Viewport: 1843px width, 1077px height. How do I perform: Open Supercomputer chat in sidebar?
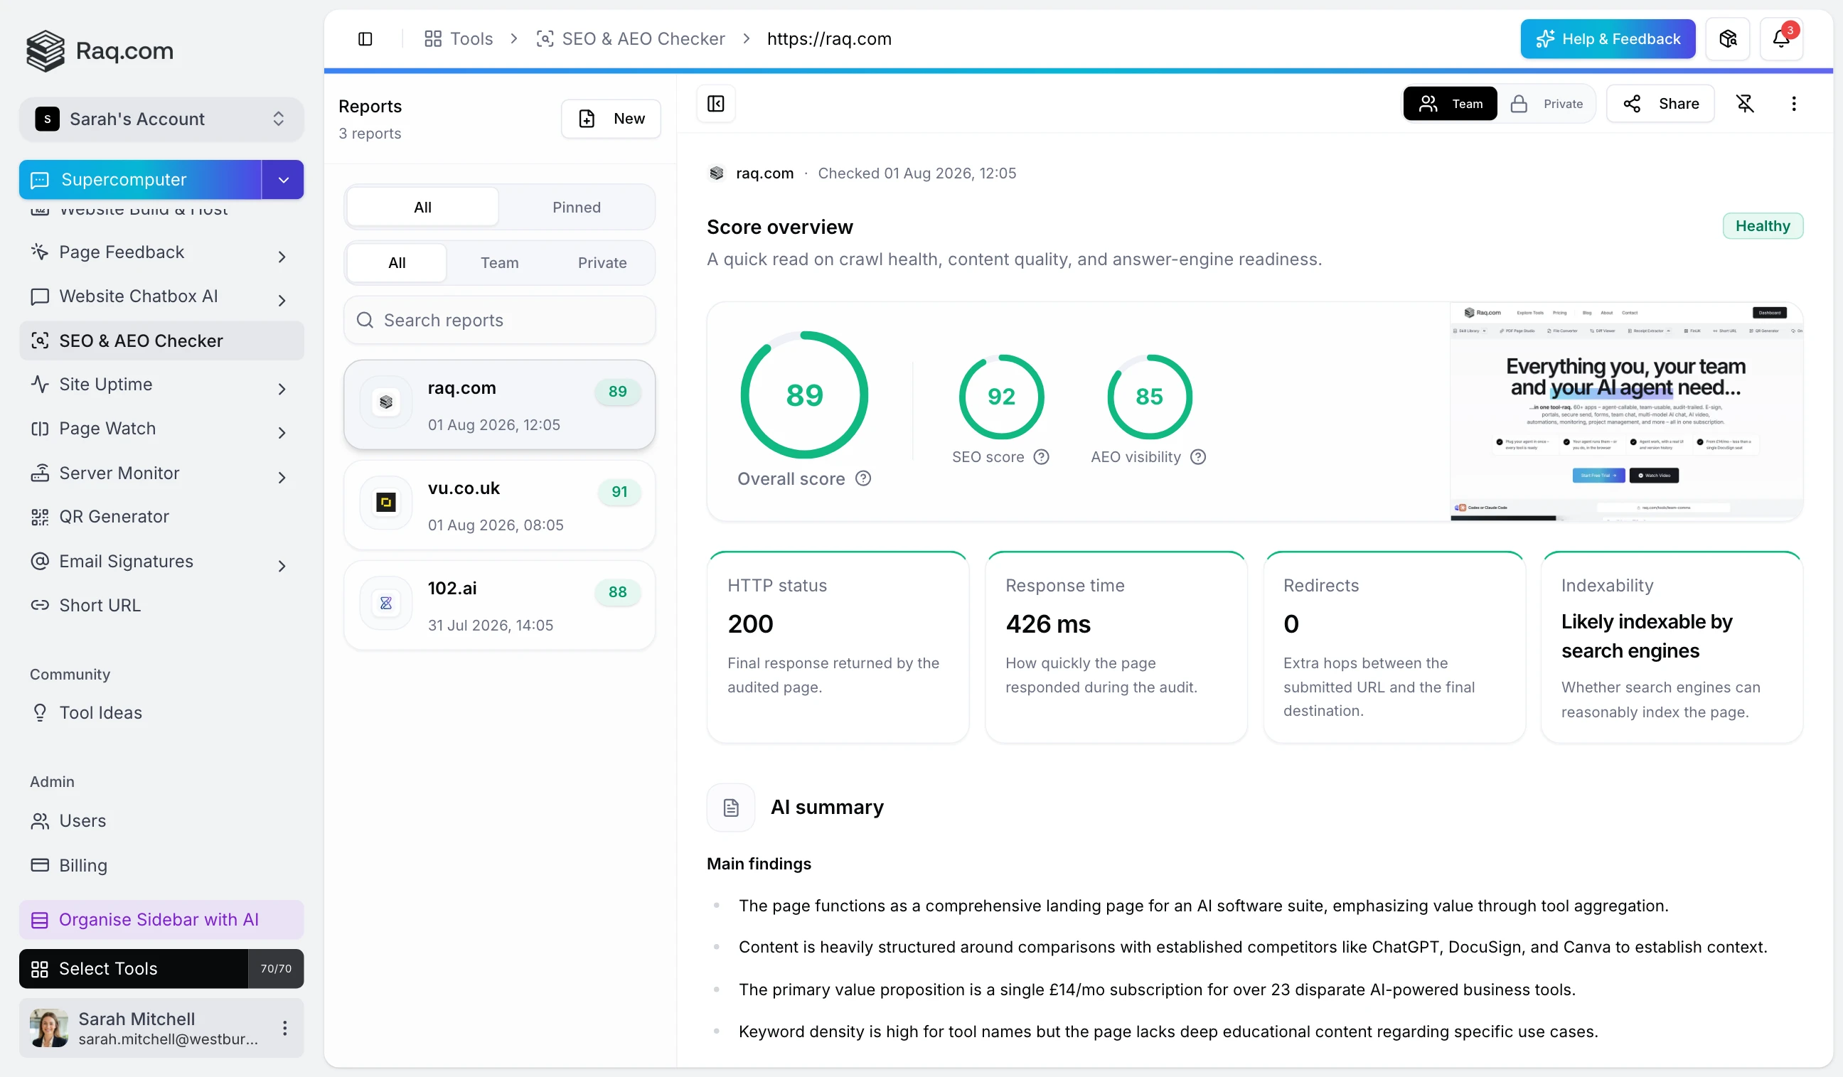[x=140, y=179]
